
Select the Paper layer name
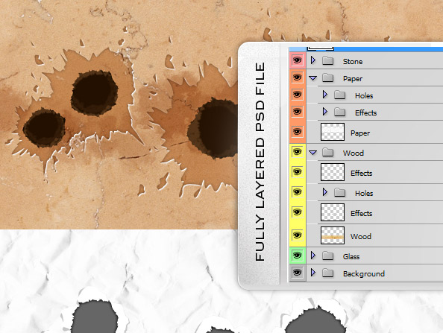tap(360, 133)
